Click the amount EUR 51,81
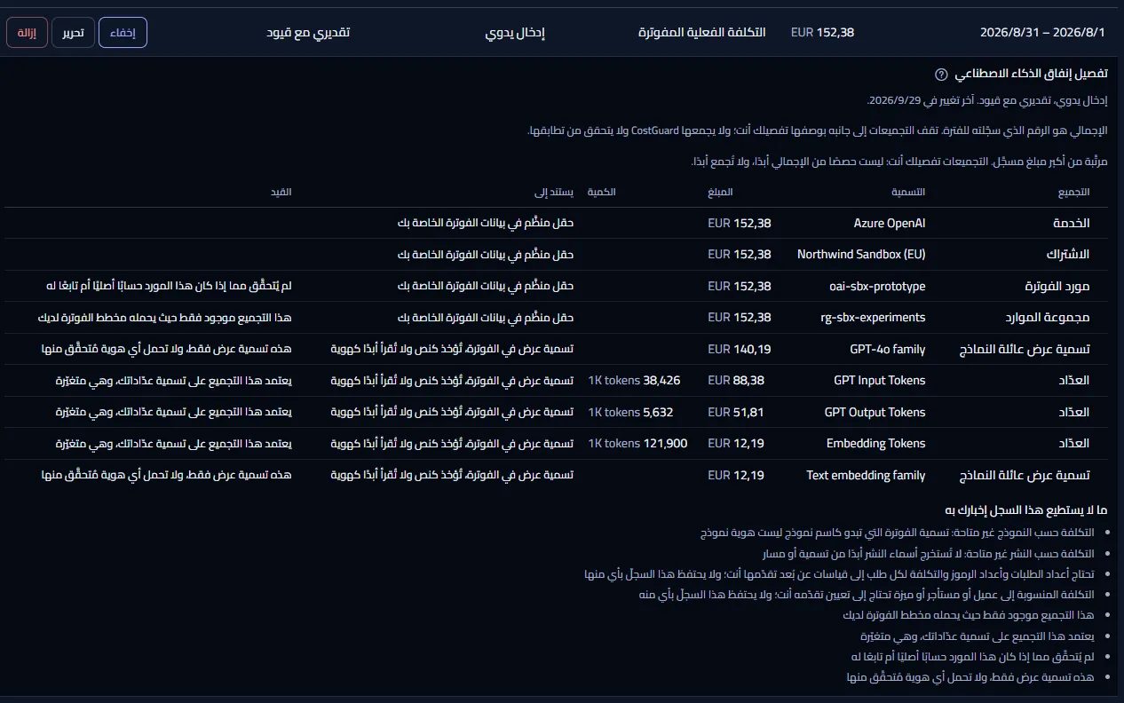 point(736,412)
